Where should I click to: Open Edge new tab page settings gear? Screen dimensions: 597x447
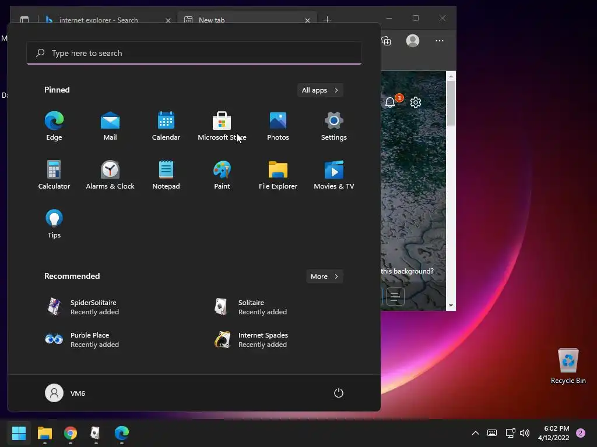[x=416, y=102]
